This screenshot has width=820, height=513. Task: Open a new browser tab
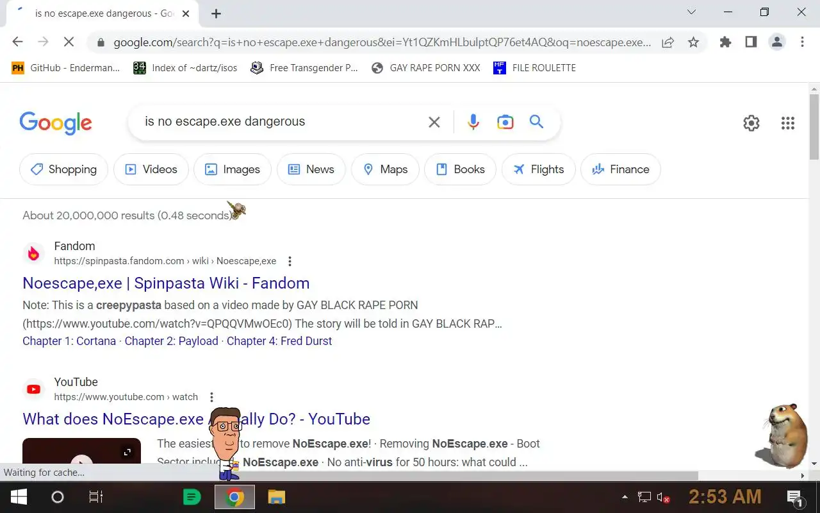tap(216, 13)
